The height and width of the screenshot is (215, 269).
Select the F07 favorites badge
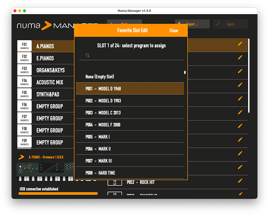(x=25, y=118)
